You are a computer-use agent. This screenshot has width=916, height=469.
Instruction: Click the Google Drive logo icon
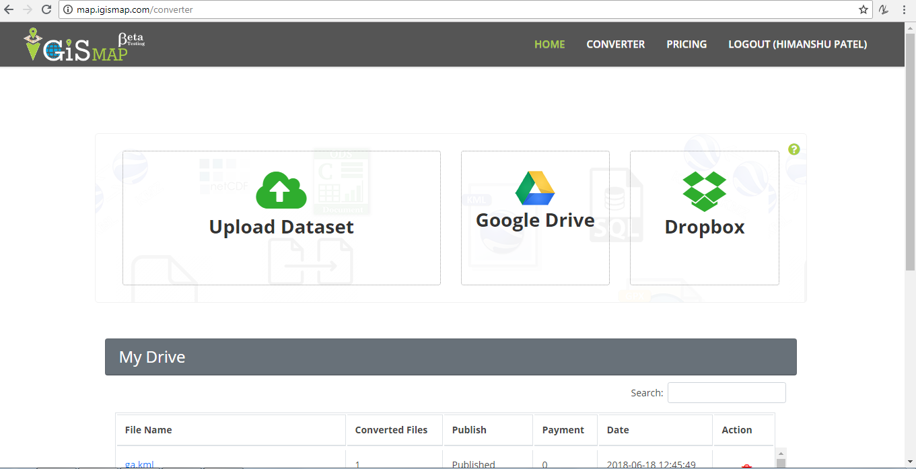point(535,188)
